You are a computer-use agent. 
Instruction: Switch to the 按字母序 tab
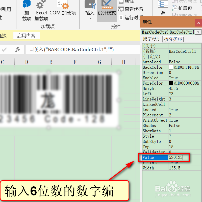pos(152,39)
